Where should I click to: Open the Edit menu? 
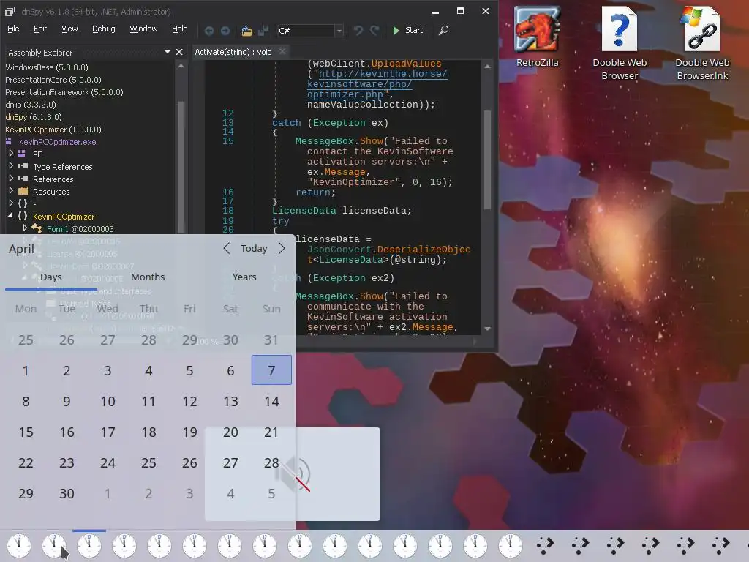tap(40, 29)
